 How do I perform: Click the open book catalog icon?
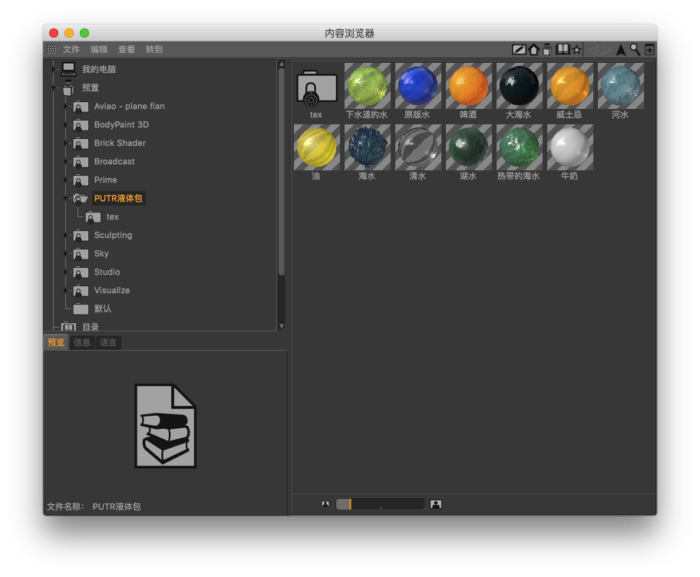click(563, 50)
